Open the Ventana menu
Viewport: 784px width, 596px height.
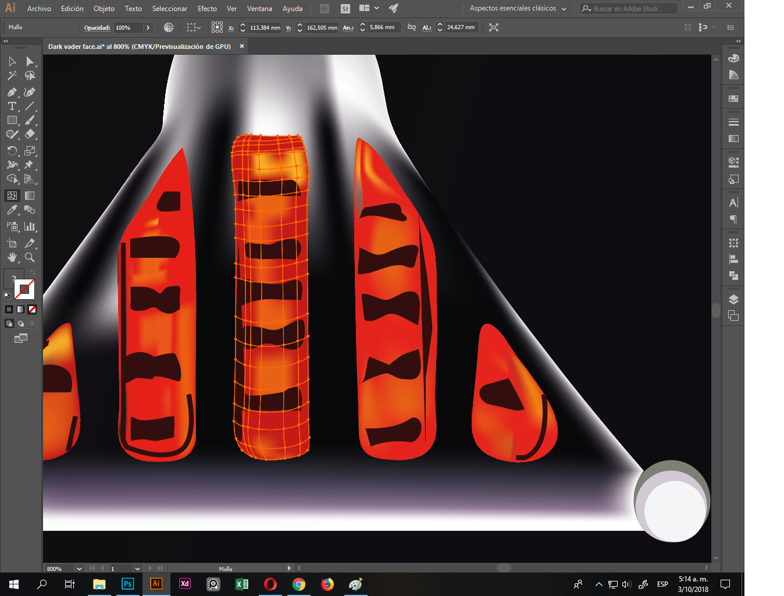(x=259, y=8)
